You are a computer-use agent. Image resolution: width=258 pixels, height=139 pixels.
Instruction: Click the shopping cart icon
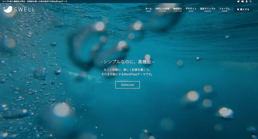coord(238,9)
